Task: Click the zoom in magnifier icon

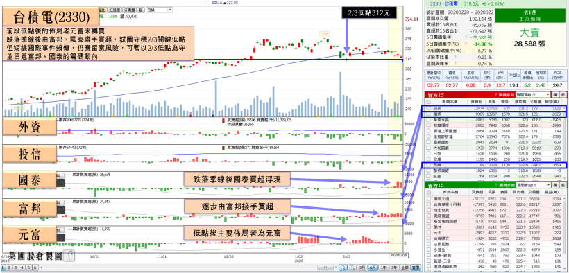Action: [x=352, y=267]
